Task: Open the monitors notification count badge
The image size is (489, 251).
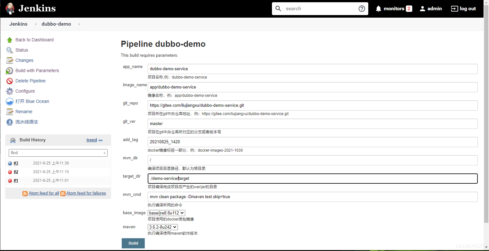Action: click(409, 9)
